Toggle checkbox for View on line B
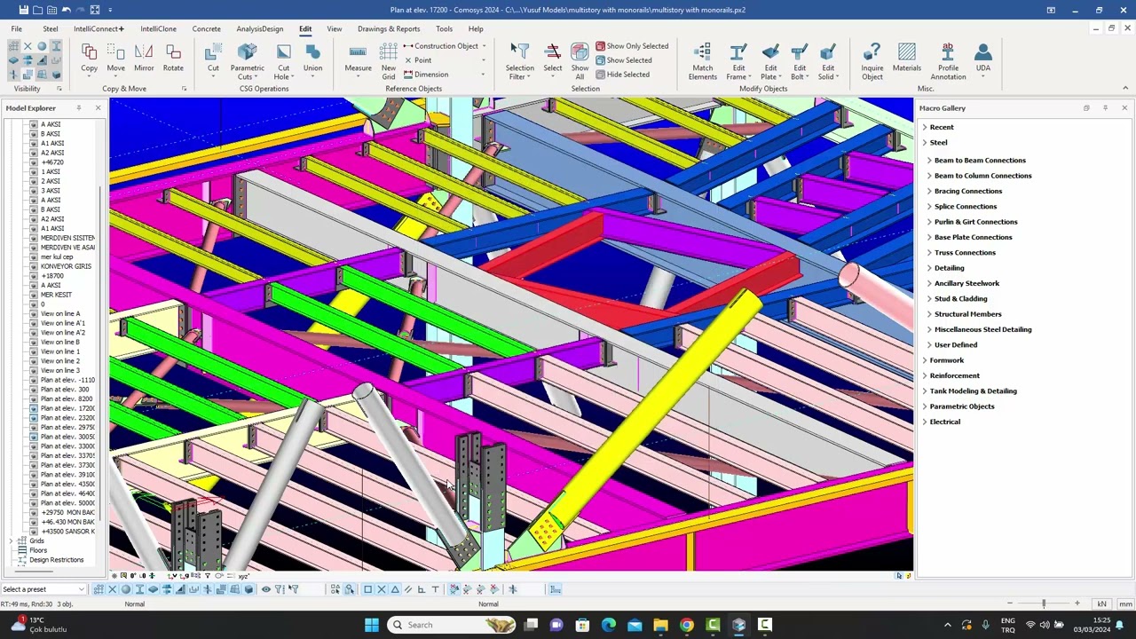This screenshot has height=639, width=1136. click(x=34, y=343)
